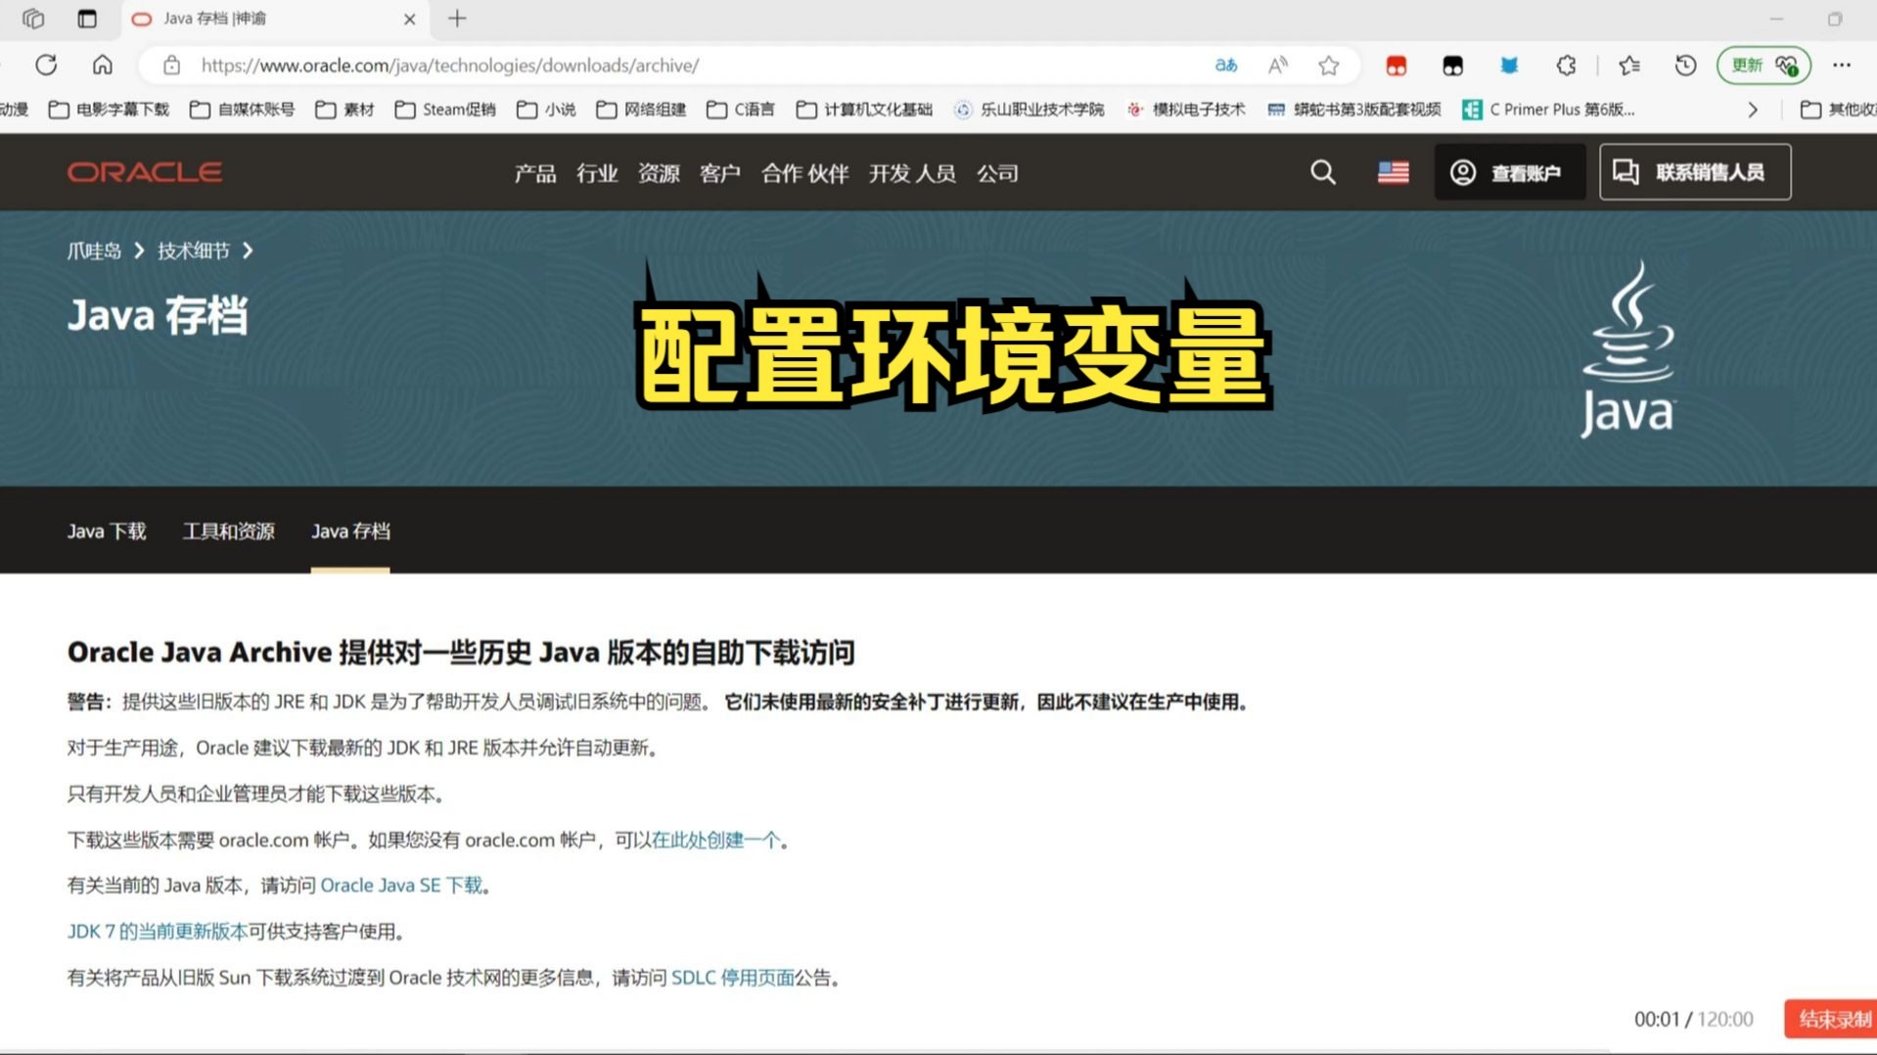Click the translate page icon in address bar
Image resolution: width=1877 pixels, height=1055 pixels.
coord(1225,66)
